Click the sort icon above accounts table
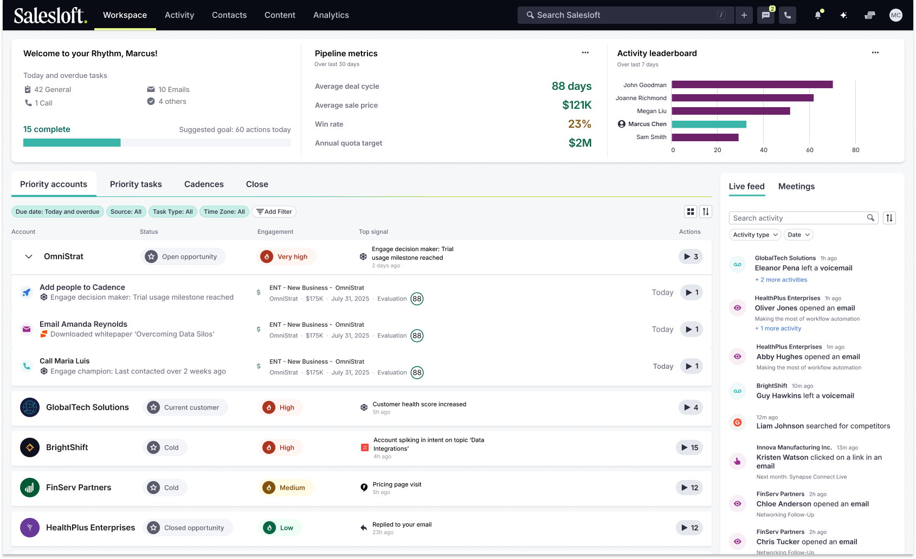The height and width of the screenshot is (559, 916). pos(706,212)
